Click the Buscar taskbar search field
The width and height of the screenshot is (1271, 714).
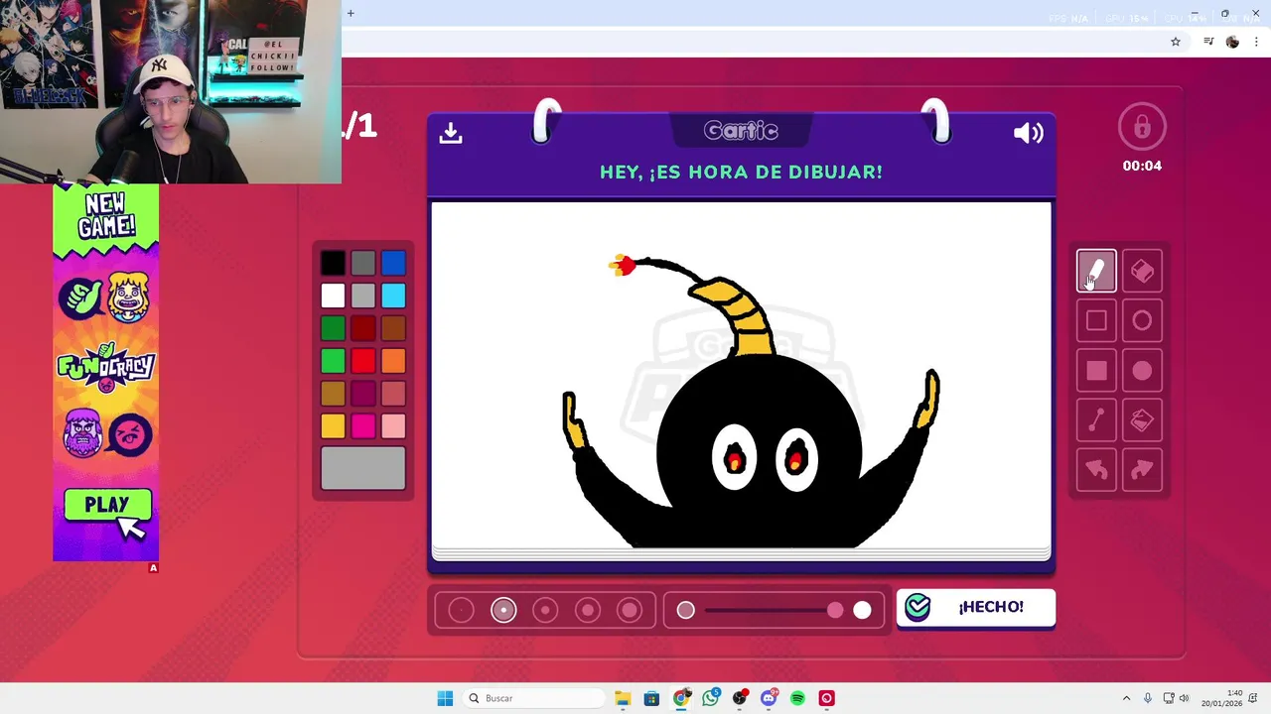tap(533, 698)
